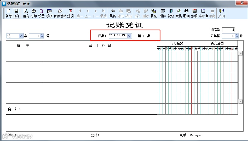Screen dimensions: 248x141
Task: Click the 粘贴 paste icon
Action: coord(128,13)
